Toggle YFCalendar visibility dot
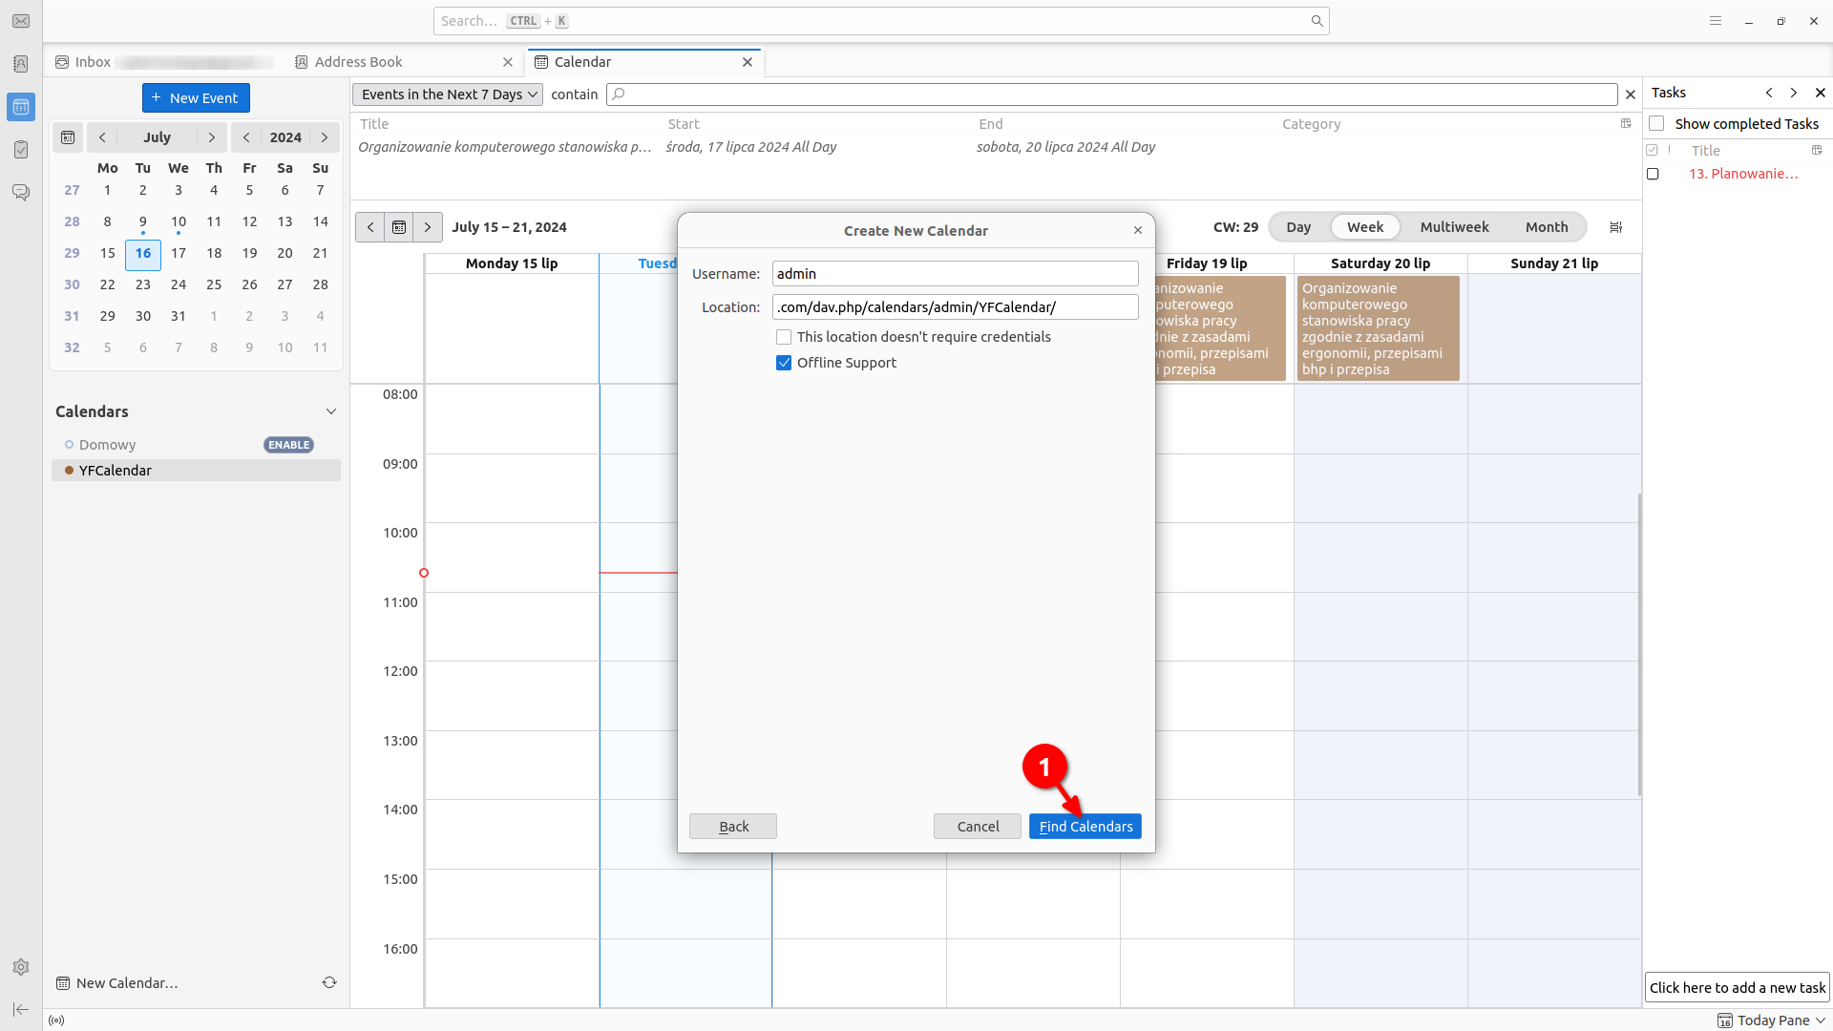1833x1031 pixels. coord(69,471)
